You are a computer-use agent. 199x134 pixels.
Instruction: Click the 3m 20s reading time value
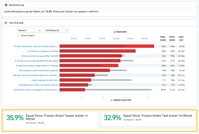click(181, 61)
